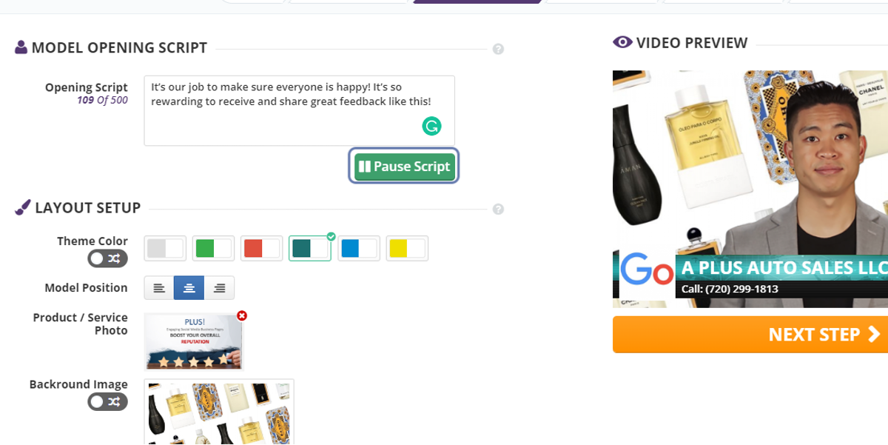
Task: Open the Product / Service Photo thumbnail
Action: (x=193, y=341)
